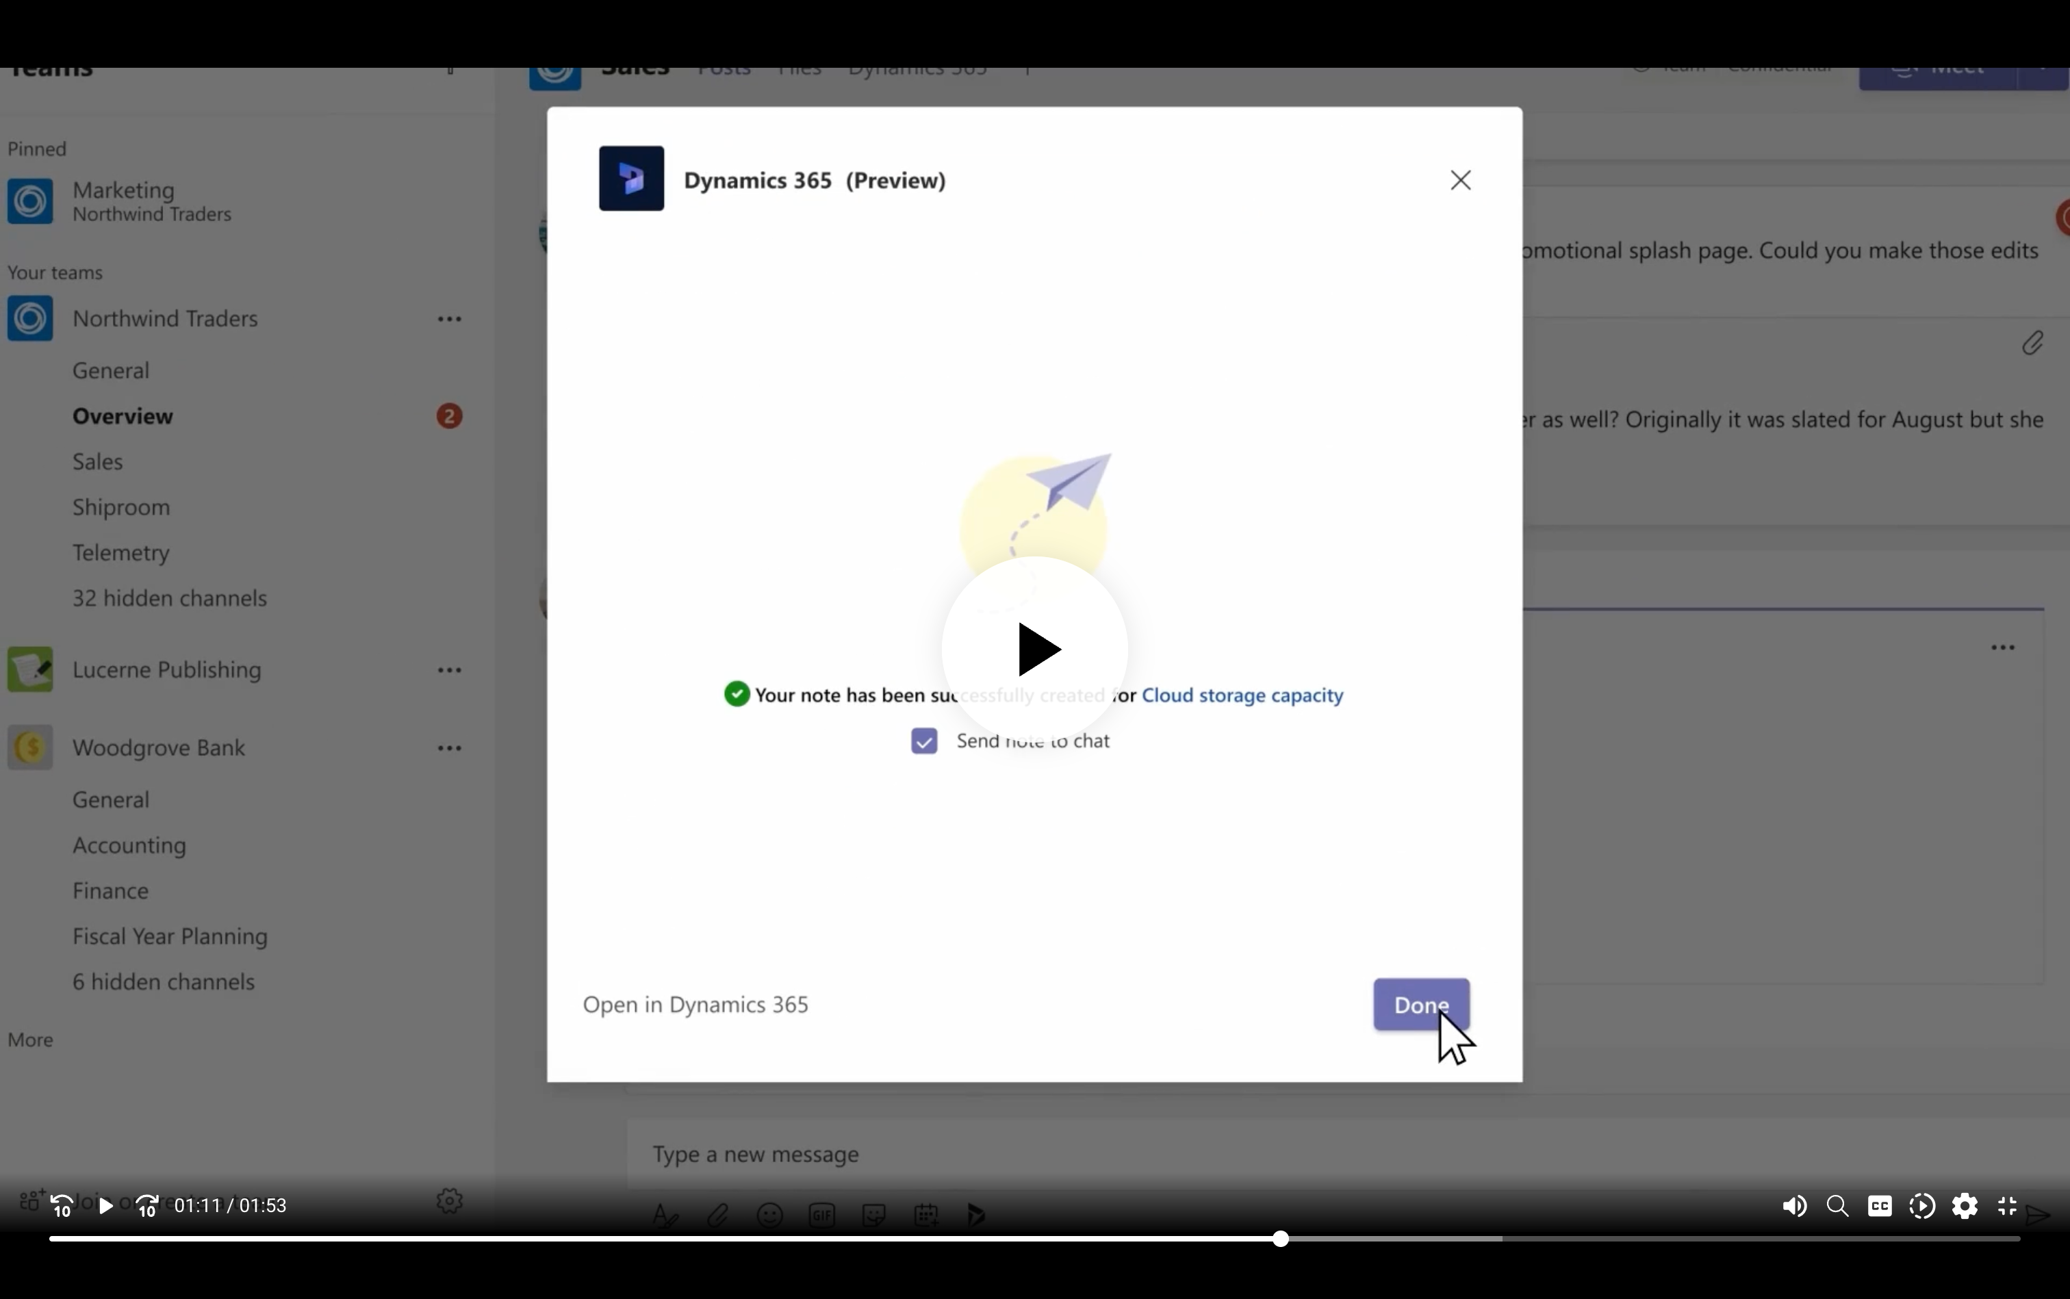Close the Dynamics 365 dialog
Image resolution: width=2070 pixels, height=1299 pixels.
point(1461,181)
